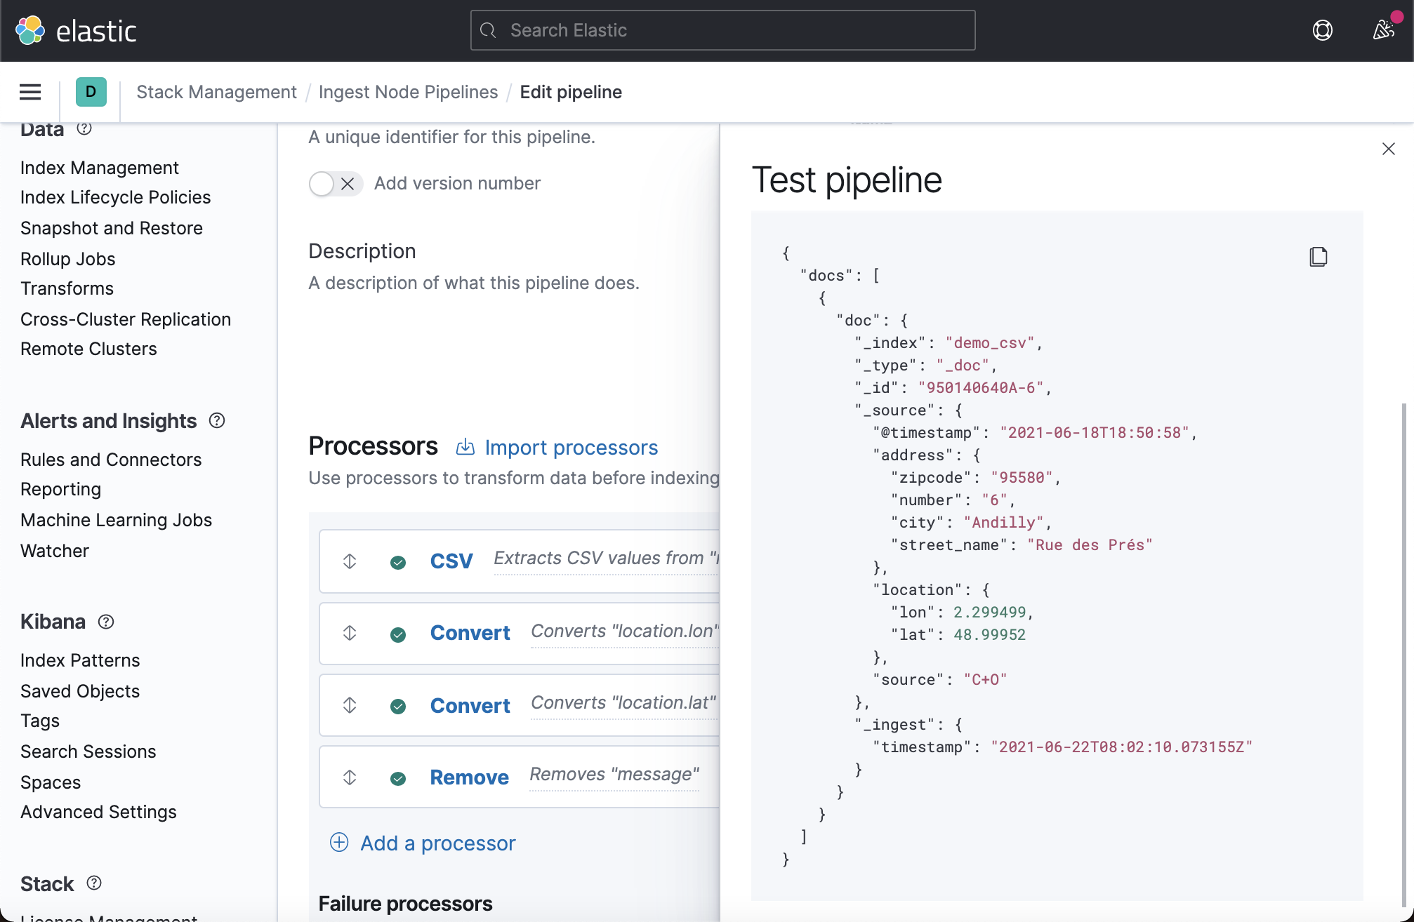Navigate to Stack Management via breadcrumb

point(216,92)
